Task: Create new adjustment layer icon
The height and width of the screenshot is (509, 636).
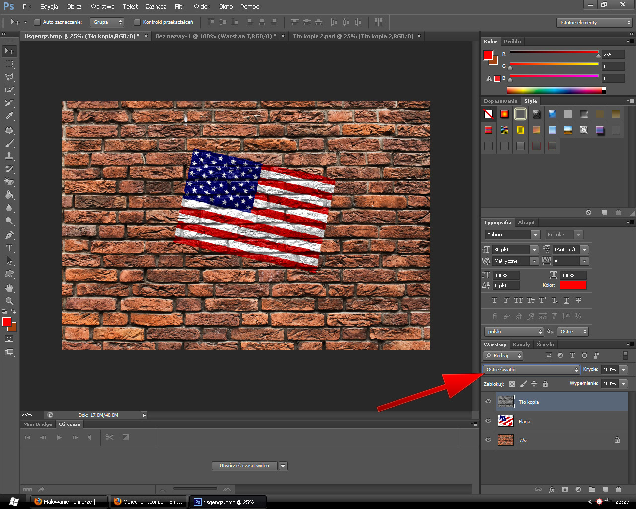Action: [x=578, y=490]
